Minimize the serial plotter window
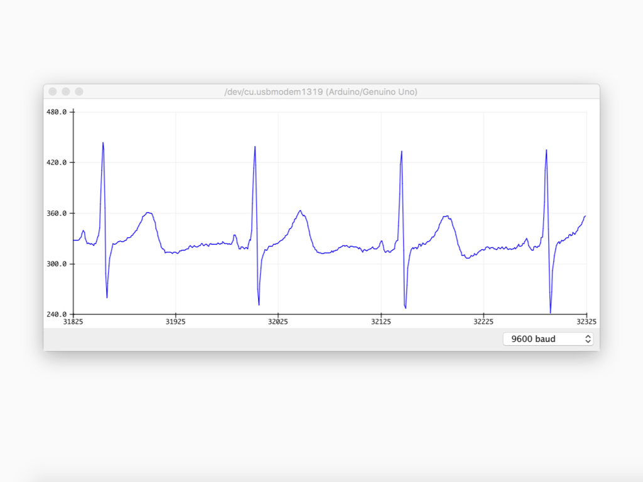The image size is (643, 482). (x=66, y=92)
